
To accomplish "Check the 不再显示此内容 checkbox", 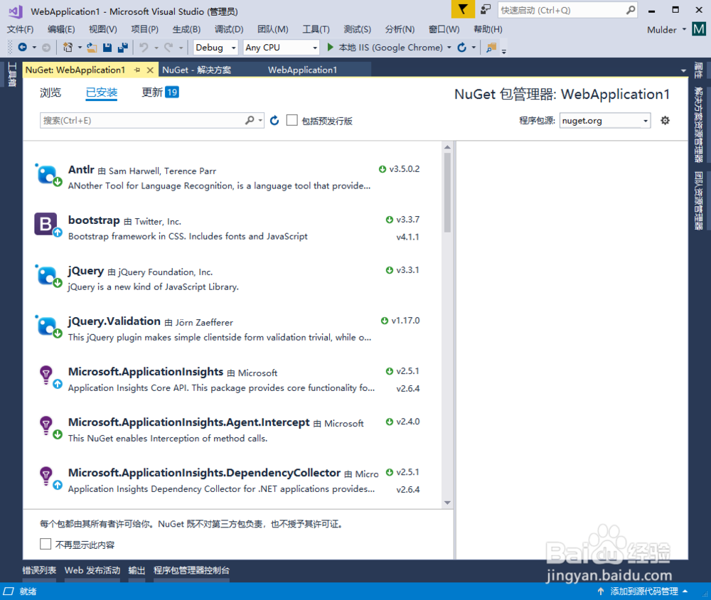I will (46, 543).
